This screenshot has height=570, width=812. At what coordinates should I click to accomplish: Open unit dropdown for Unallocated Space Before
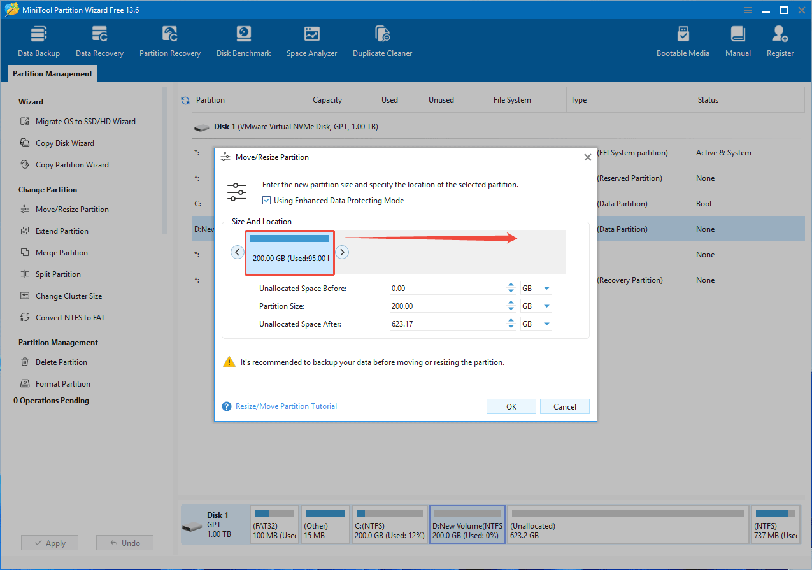tap(536, 289)
